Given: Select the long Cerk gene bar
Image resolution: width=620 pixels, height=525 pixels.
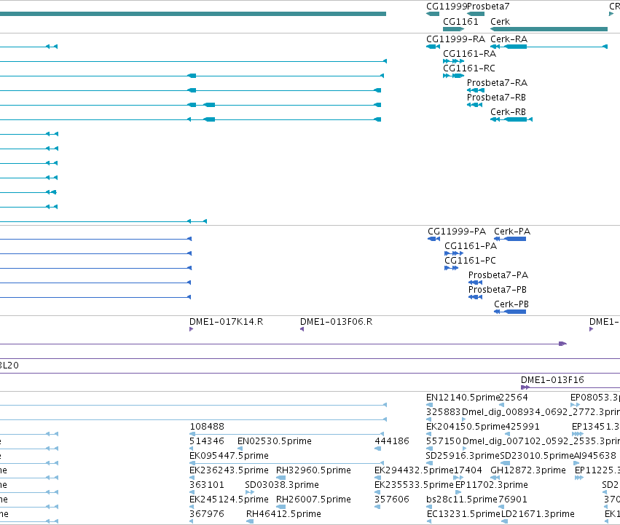Looking at the screenshot, I should 549,29.
